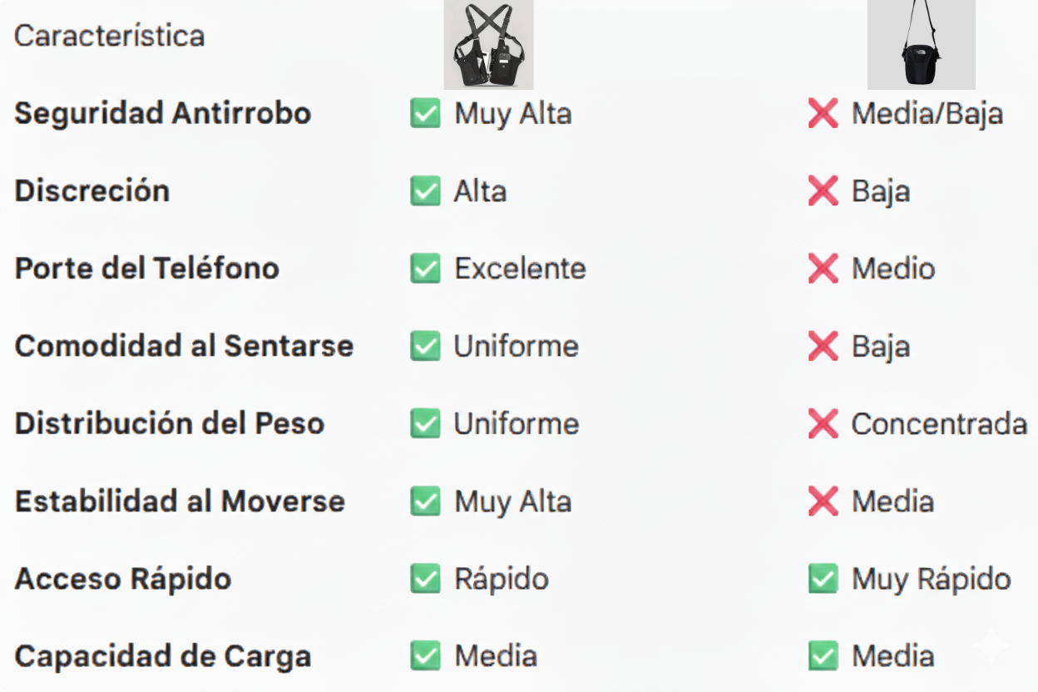Image resolution: width=1038 pixels, height=692 pixels.
Task: Click the Porte del Teléfono label
Action: (x=147, y=269)
